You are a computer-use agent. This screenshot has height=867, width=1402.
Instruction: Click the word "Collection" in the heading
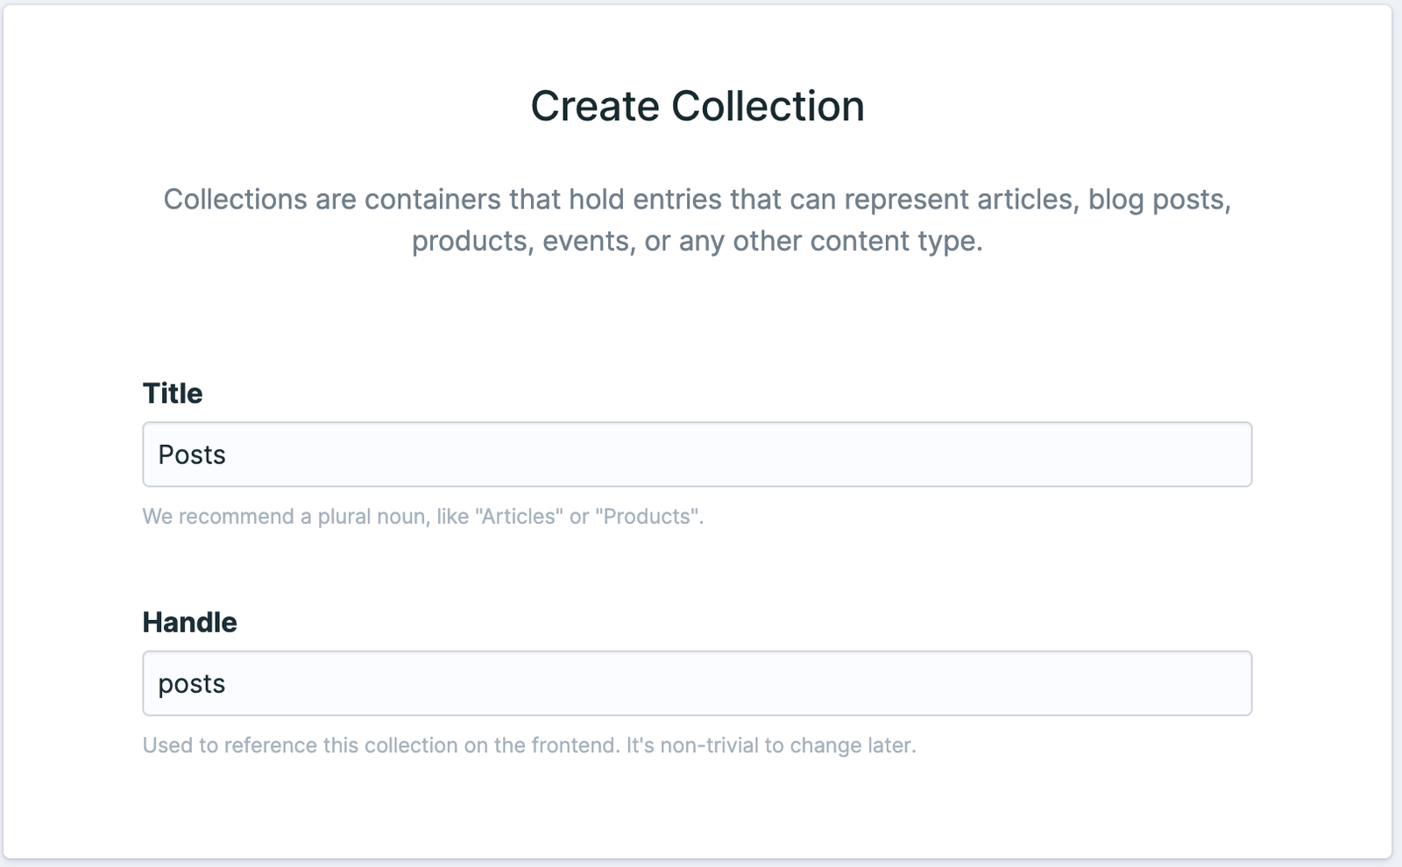tap(768, 106)
